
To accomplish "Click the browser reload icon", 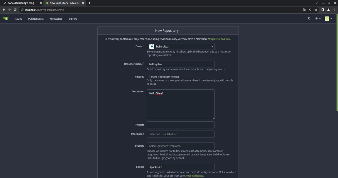I will click(x=15, y=10).
